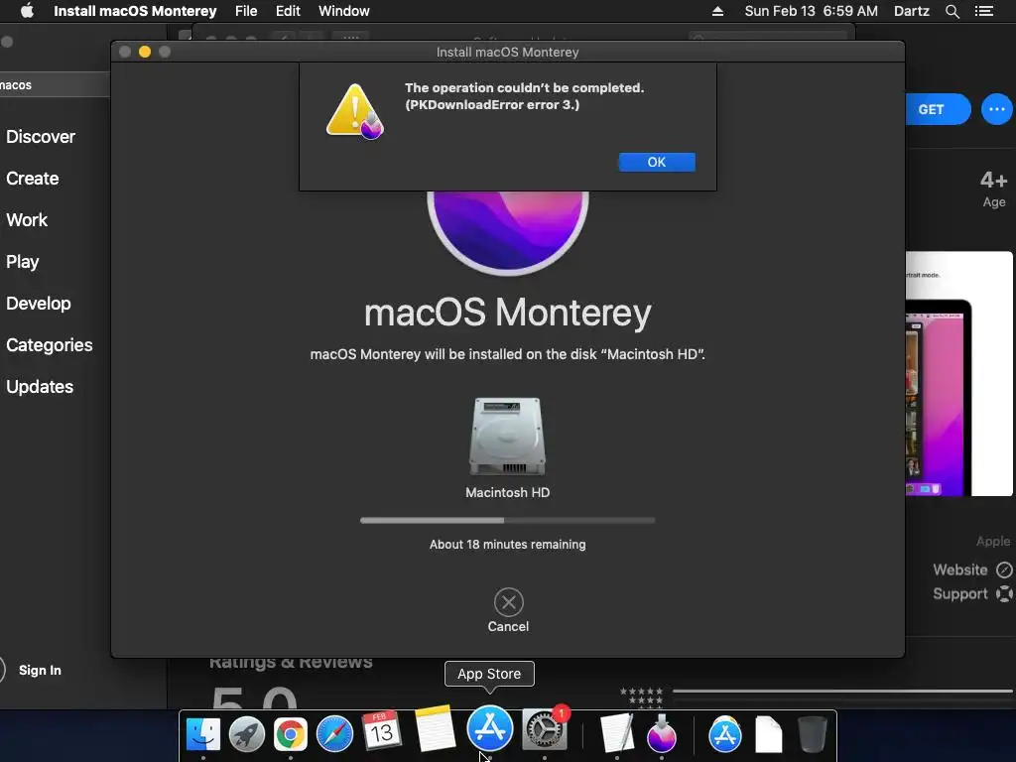
Task: Select Play in App Store sidebar
Action: [23, 262]
